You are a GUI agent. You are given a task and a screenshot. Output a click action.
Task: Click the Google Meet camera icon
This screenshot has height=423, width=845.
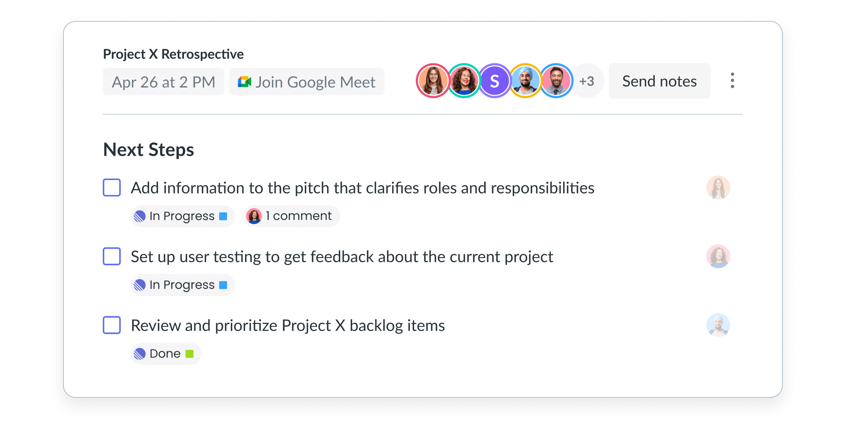point(244,82)
